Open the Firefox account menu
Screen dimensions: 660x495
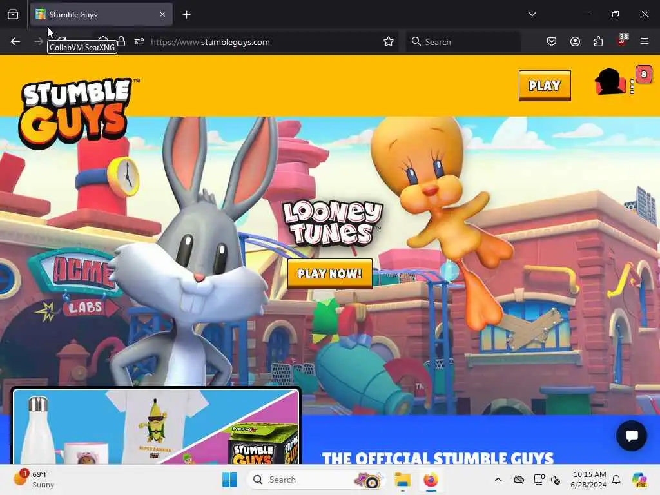coord(575,42)
